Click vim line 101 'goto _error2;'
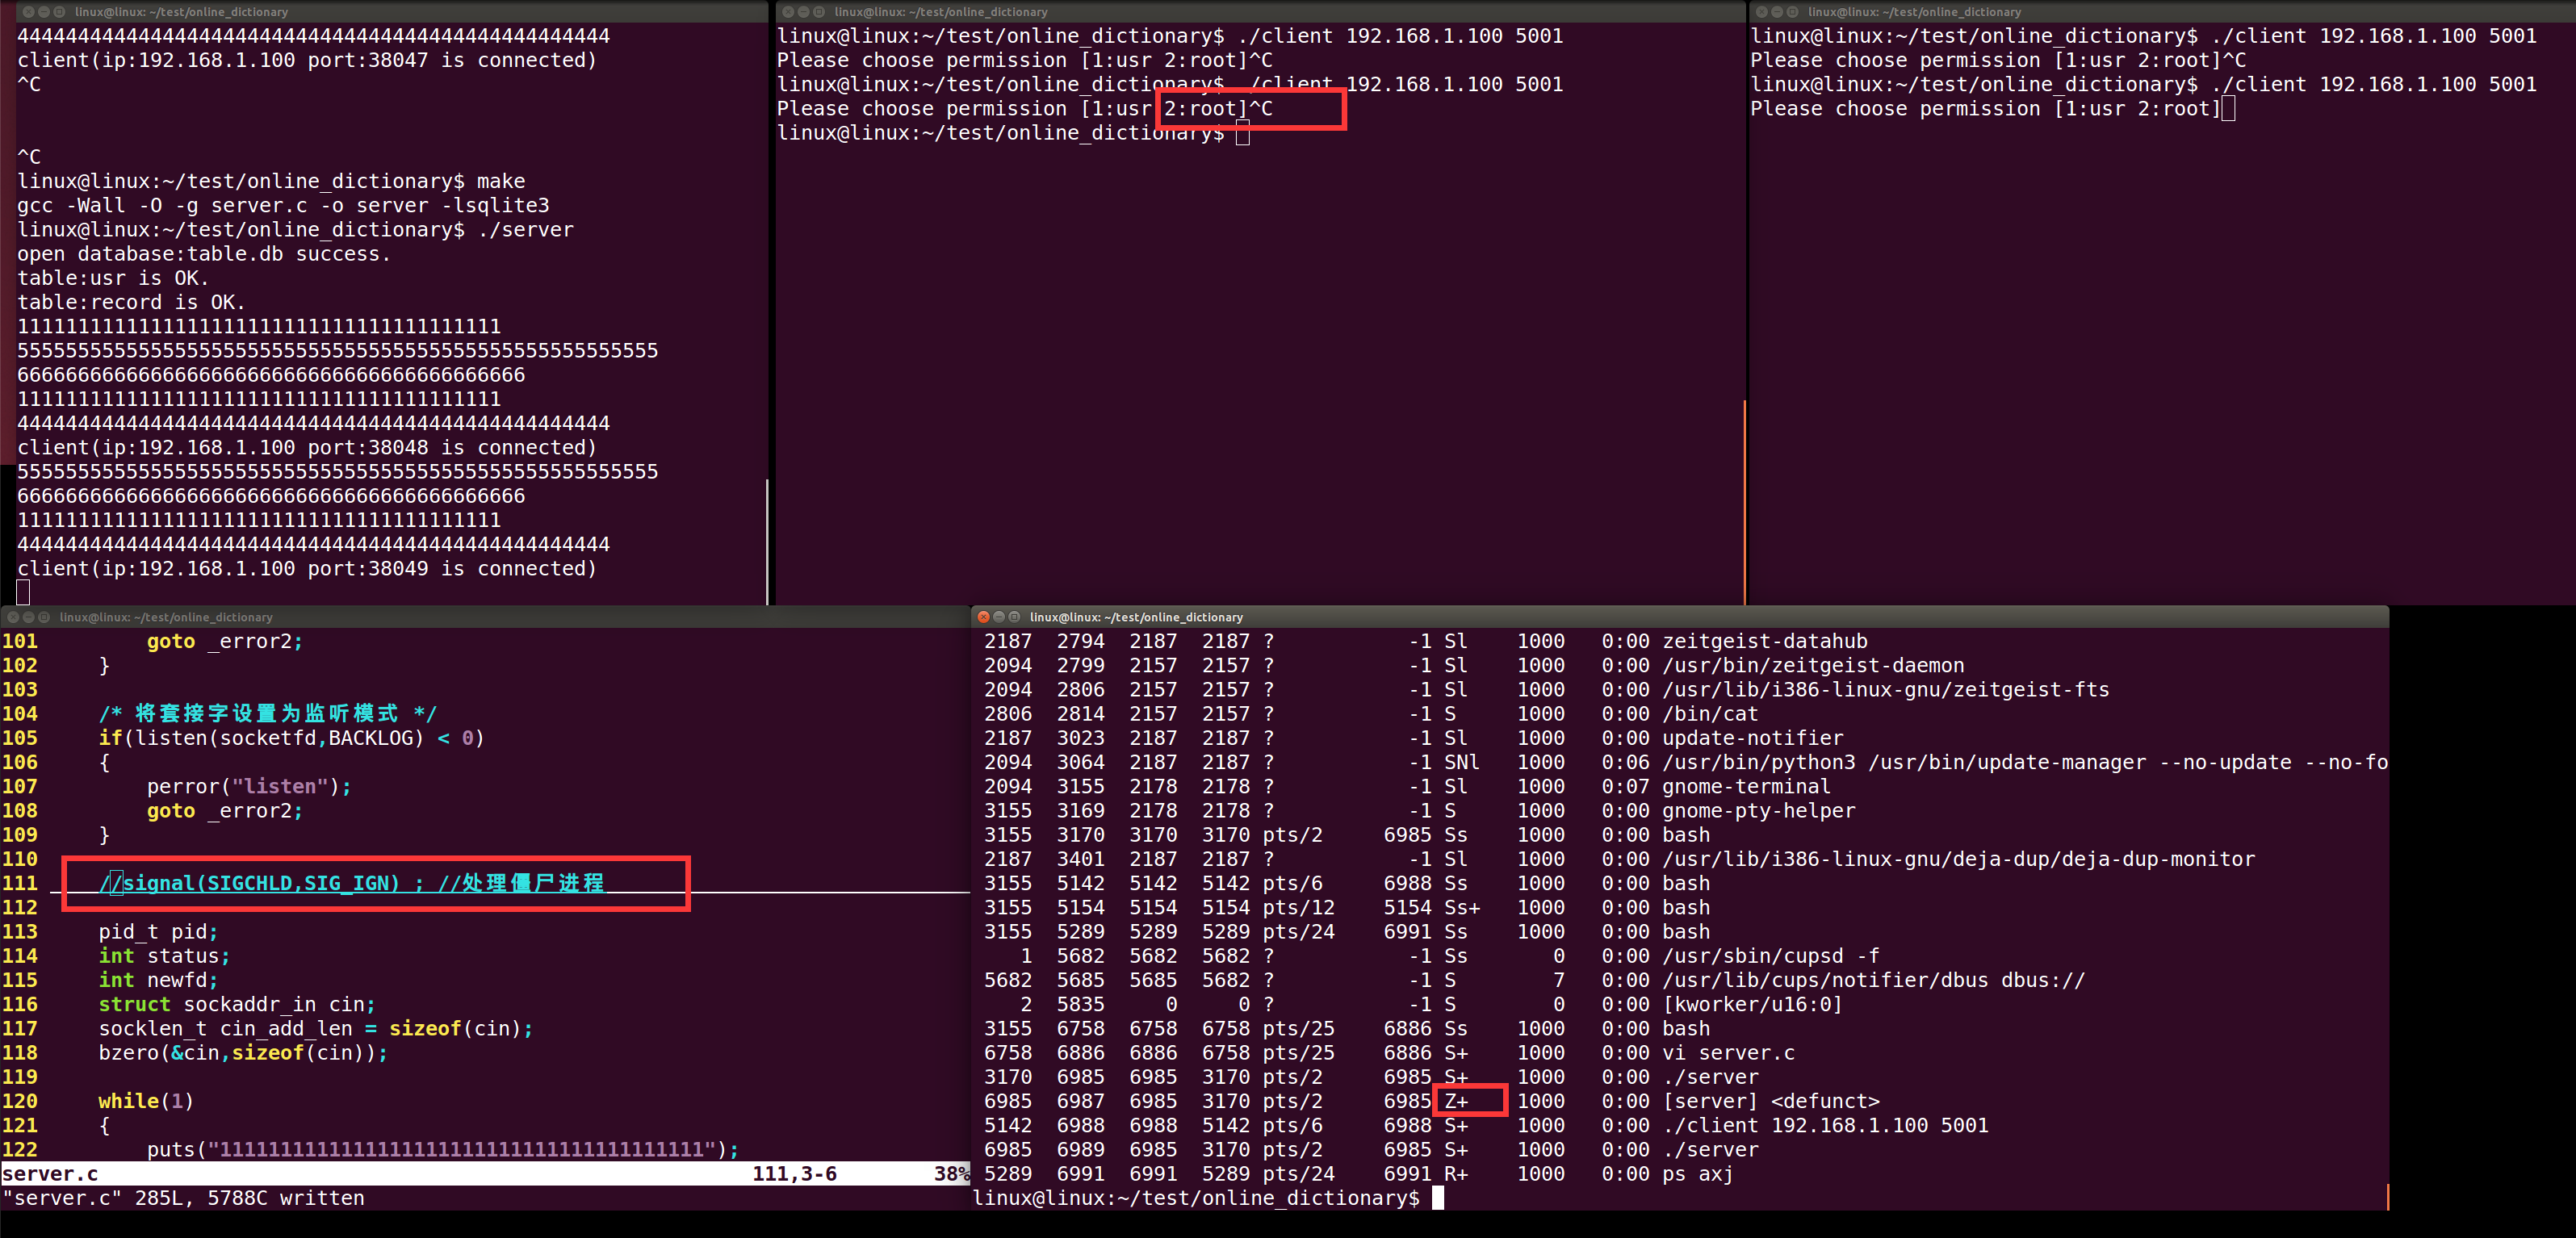The image size is (2576, 1238). click(225, 641)
